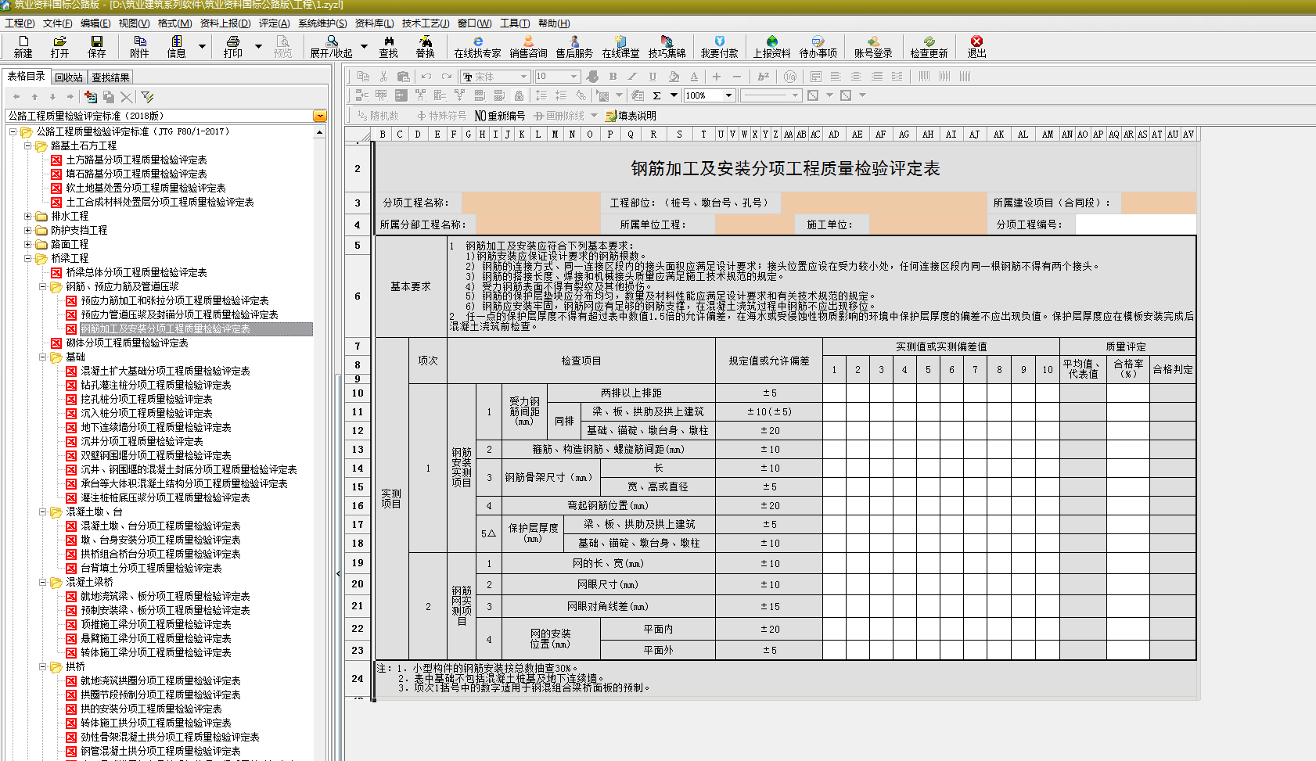Switch to the 查找结果 tab

coord(110,77)
